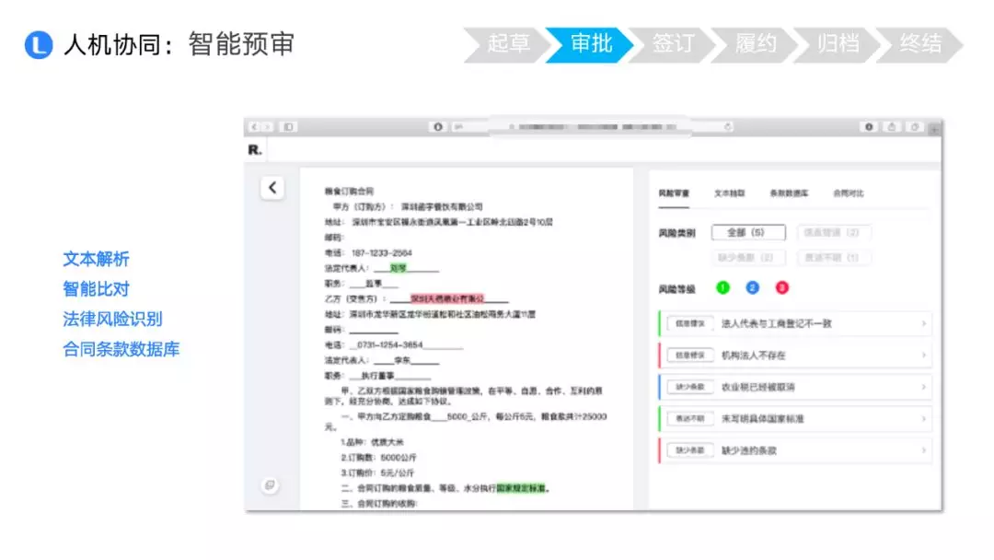Open the 条款数据库 tab
This screenshot has width=994, height=560.
point(790,193)
